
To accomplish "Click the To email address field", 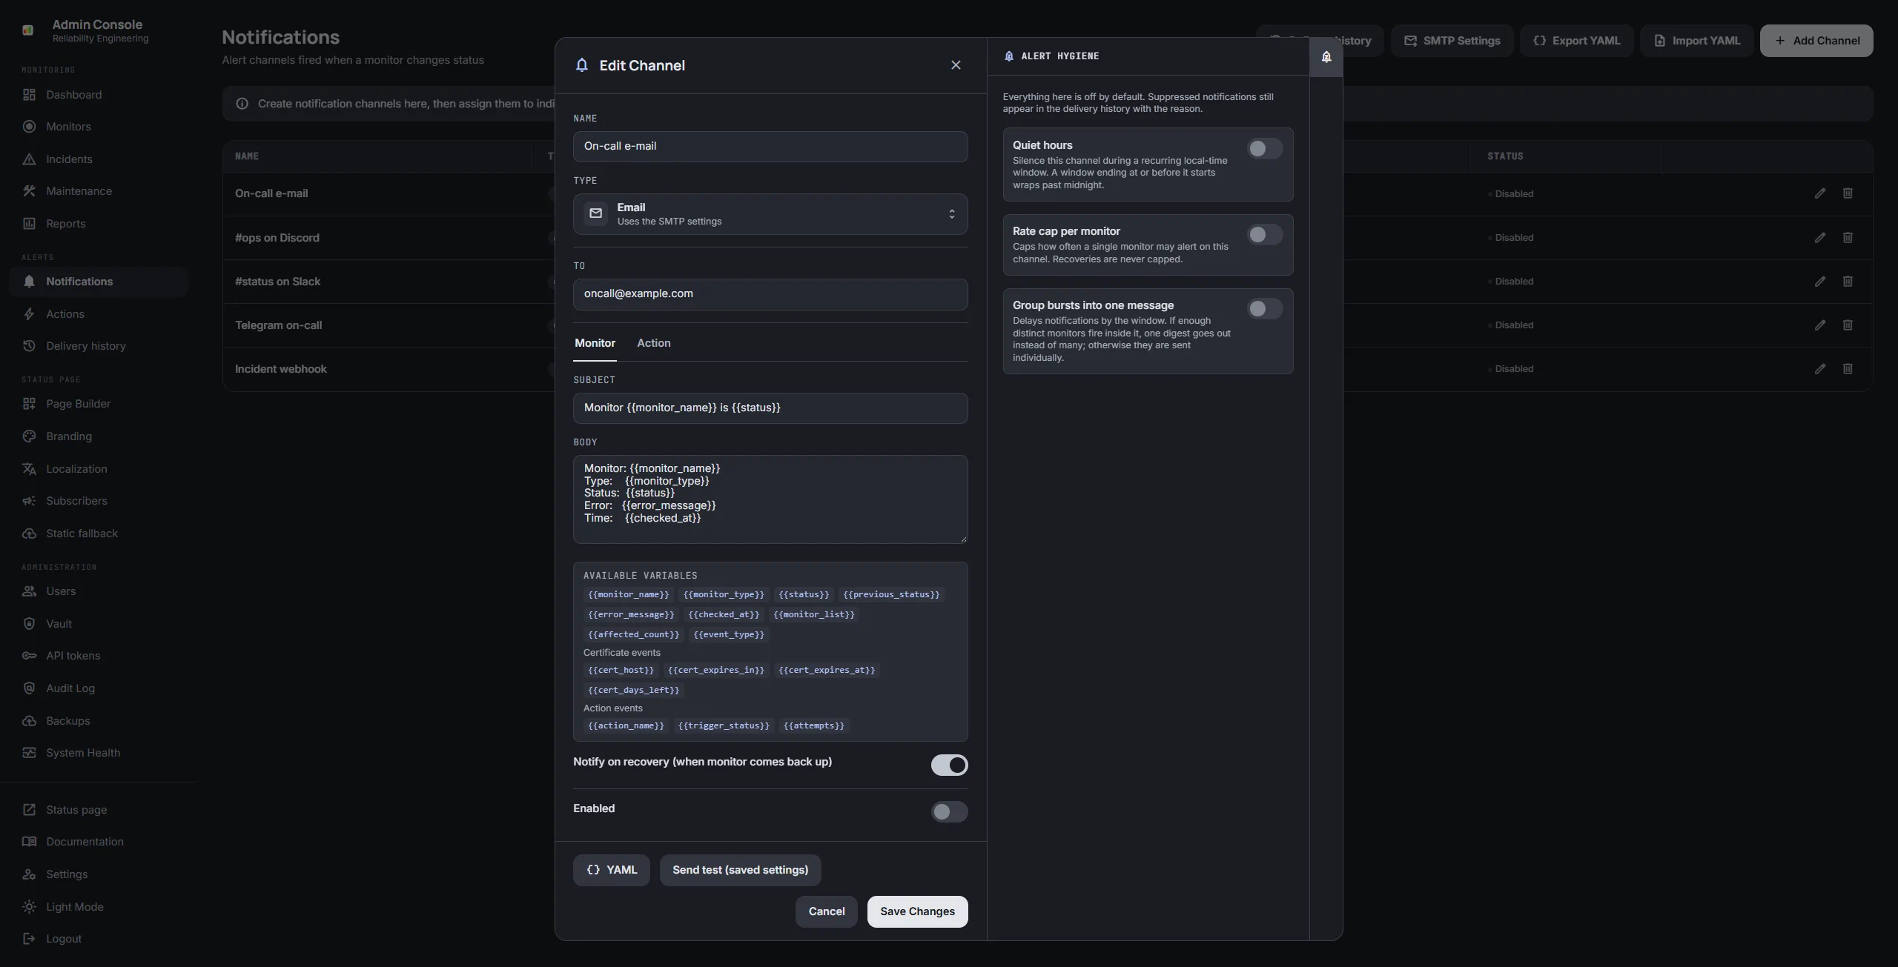I will tap(770, 294).
